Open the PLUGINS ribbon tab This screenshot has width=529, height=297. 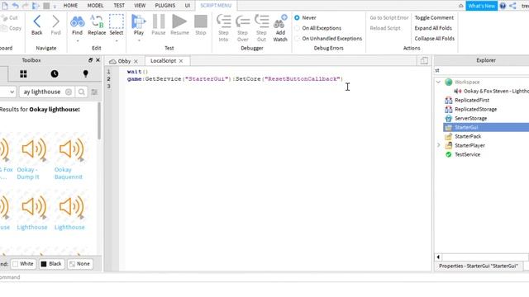click(165, 6)
